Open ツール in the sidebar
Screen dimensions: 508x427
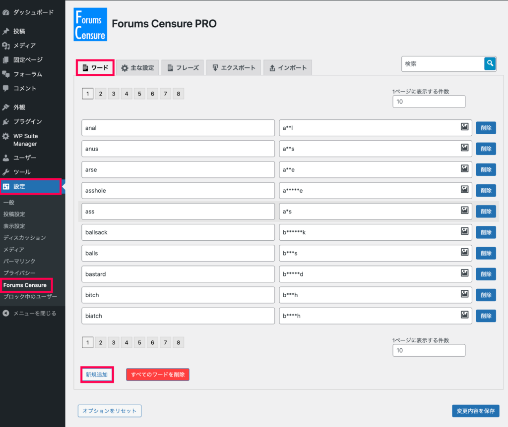32,172
